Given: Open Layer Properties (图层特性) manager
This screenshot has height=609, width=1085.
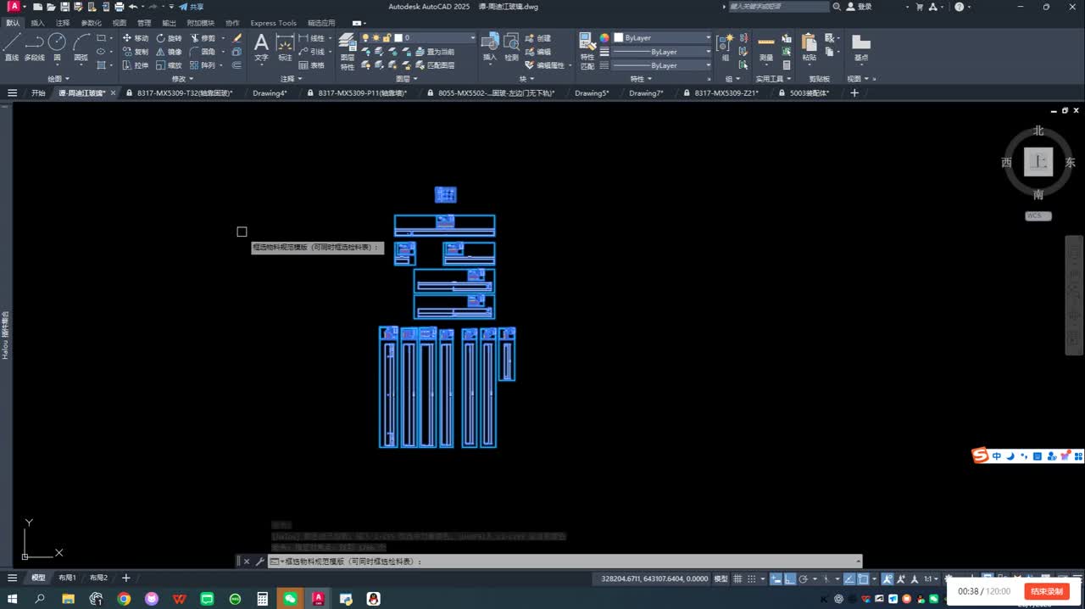Looking at the screenshot, I should click(x=348, y=51).
